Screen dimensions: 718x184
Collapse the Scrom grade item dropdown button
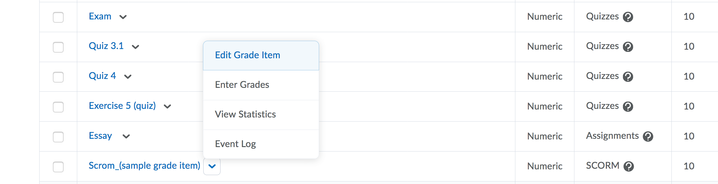pyautogui.click(x=212, y=166)
